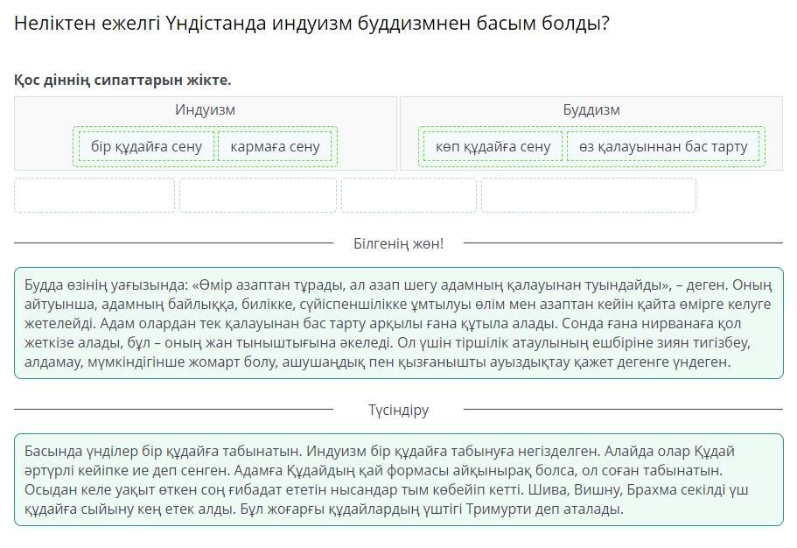797x548 pixels.
Task: Click the Будда teaching text box
Action: (x=398, y=323)
